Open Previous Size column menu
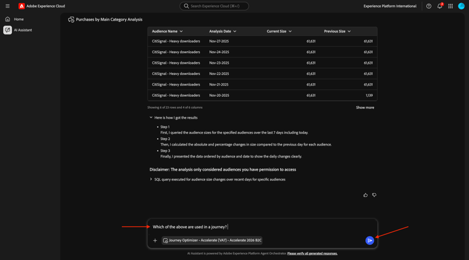The height and width of the screenshot is (260, 469). 349,31
